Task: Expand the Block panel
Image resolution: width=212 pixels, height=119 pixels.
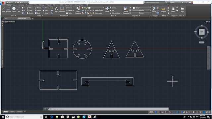Action: (x=113, y=16)
